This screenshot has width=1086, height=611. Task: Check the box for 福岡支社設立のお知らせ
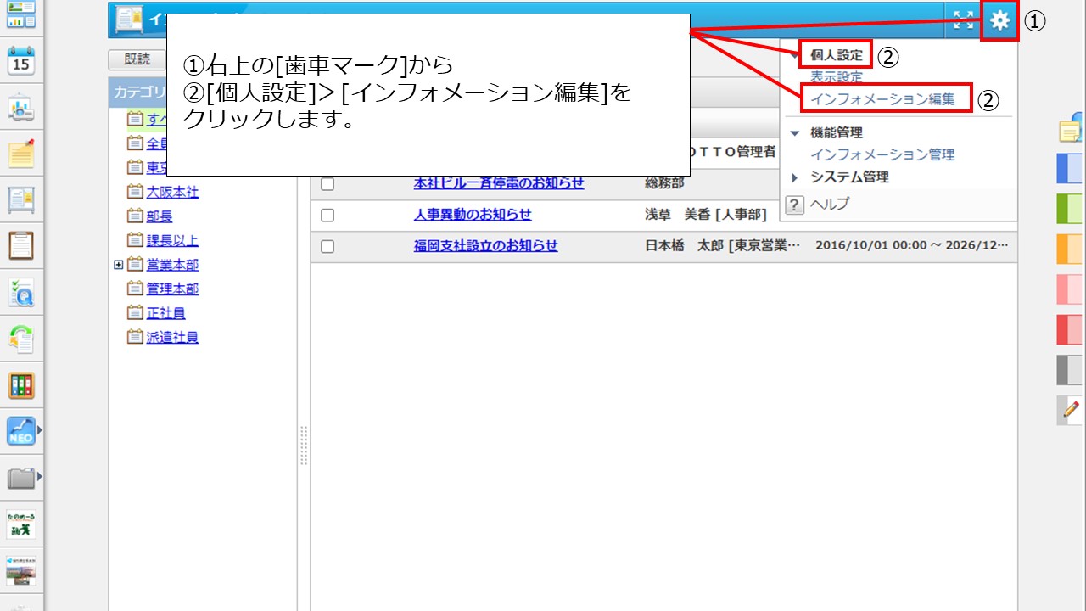tap(327, 247)
